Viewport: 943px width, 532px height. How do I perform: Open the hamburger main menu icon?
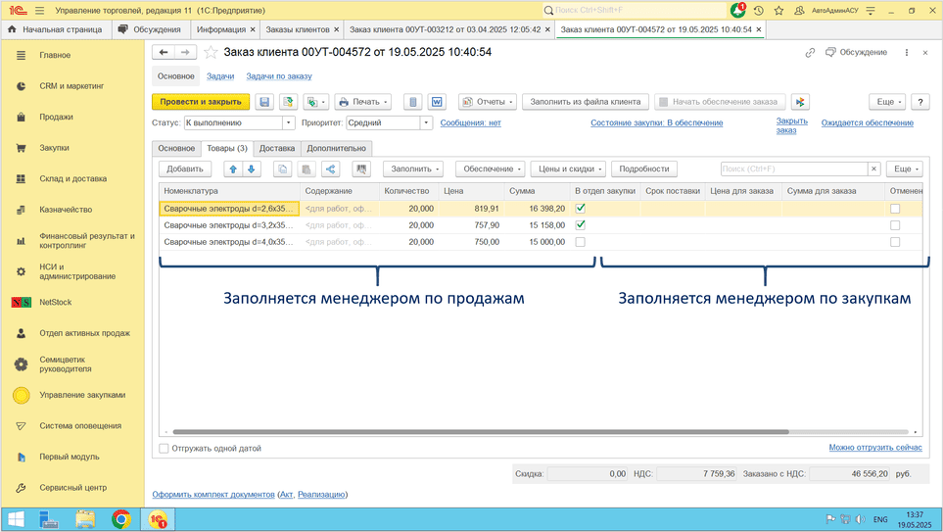click(x=40, y=10)
